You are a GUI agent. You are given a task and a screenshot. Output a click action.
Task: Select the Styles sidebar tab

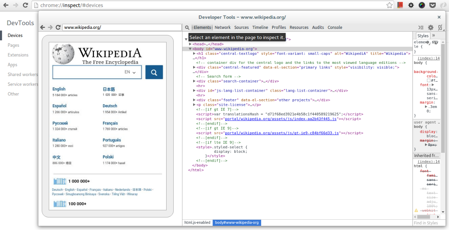click(x=423, y=36)
